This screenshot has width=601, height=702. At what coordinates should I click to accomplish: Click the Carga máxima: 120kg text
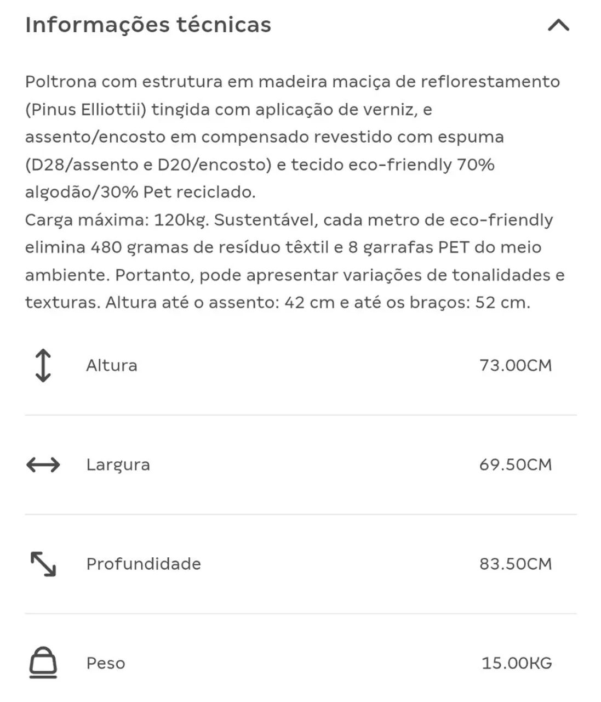[117, 220]
